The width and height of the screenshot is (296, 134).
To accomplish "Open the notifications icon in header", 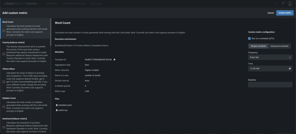I will tap(283, 3).
